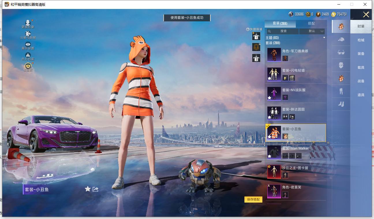The height and width of the screenshot is (219, 374).
Task: Select the orange outfit set category icon at top
Action: [341, 26]
